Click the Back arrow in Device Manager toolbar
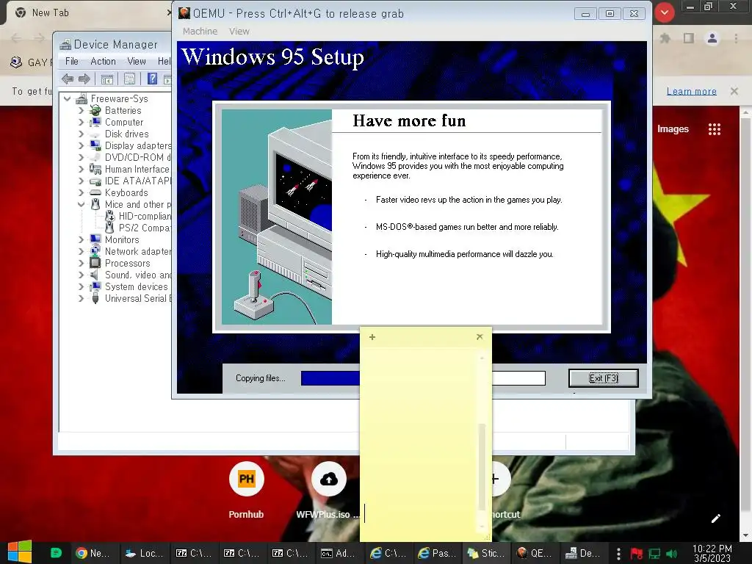Image resolution: width=752 pixels, height=564 pixels. point(68,79)
